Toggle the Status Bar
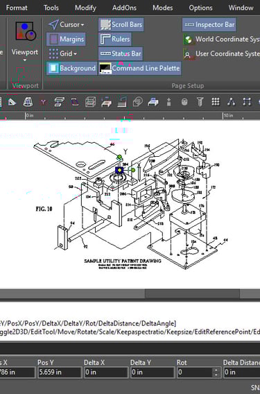260x394 pixels. click(x=121, y=53)
